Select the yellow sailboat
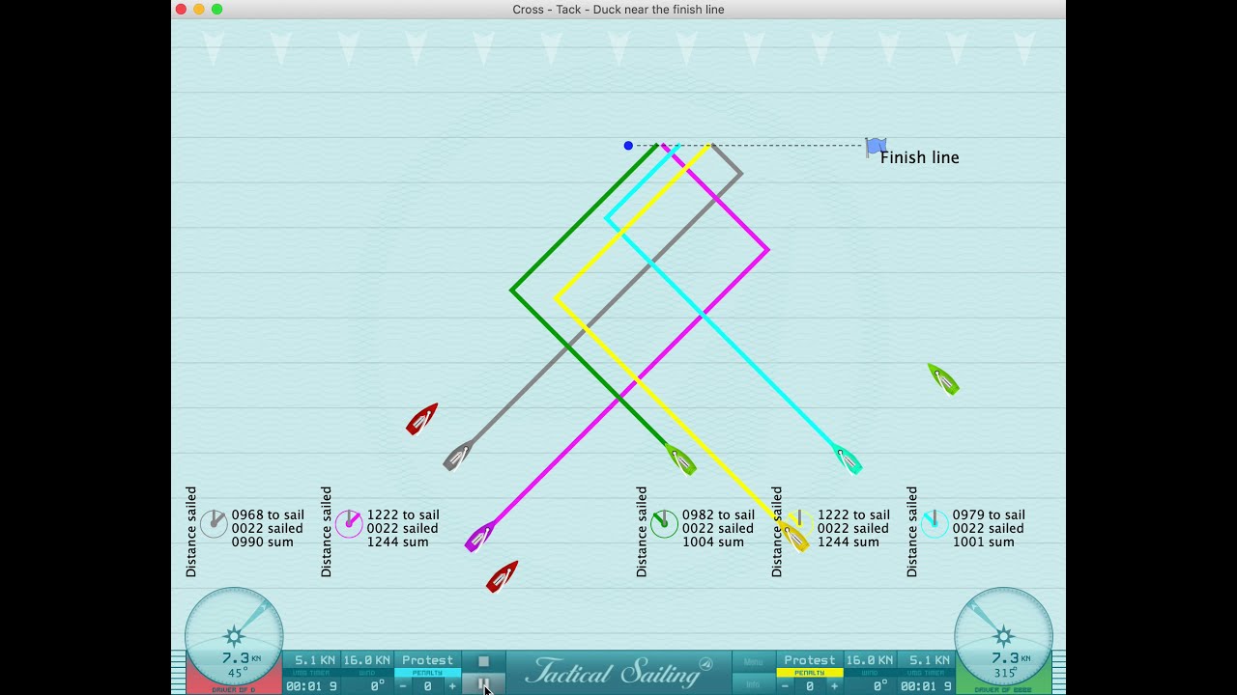Image resolution: width=1237 pixels, height=695 pixels. [794, 537]
